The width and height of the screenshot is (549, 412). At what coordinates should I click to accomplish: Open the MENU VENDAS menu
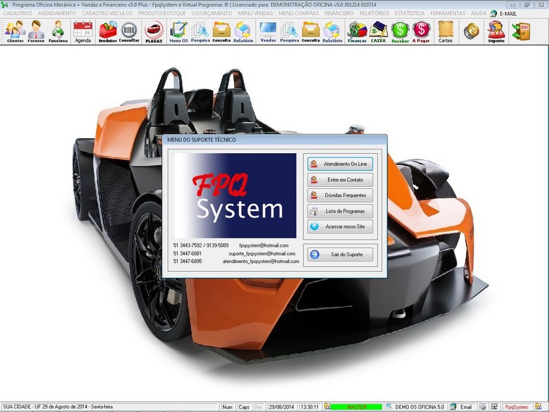pos(255,13)
